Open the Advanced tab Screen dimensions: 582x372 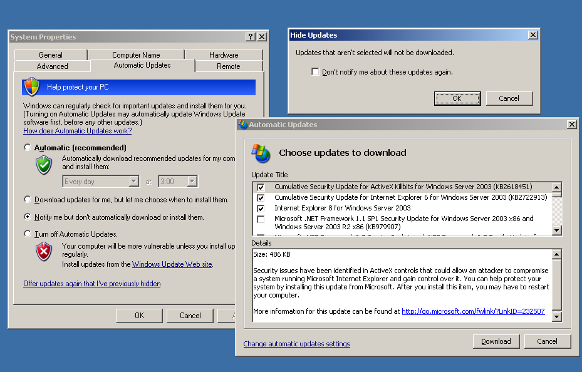53,66
